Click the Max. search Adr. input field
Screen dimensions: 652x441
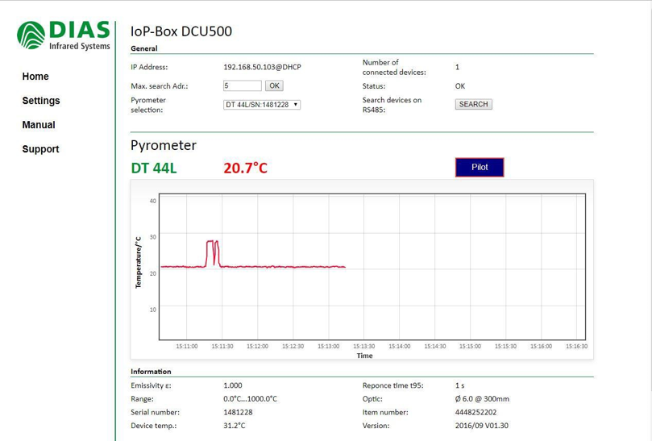pyautogui.click(x=242, y=85)
